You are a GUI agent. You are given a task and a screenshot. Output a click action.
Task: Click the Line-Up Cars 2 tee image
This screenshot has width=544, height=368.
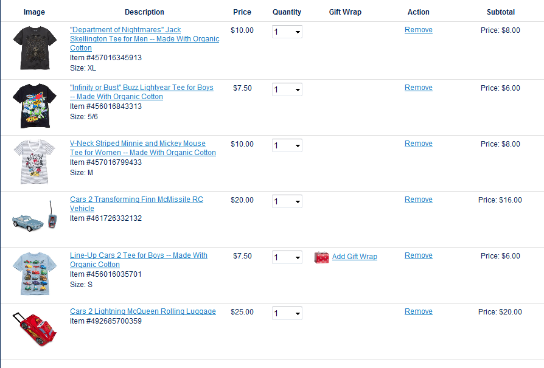pos(34,273)
